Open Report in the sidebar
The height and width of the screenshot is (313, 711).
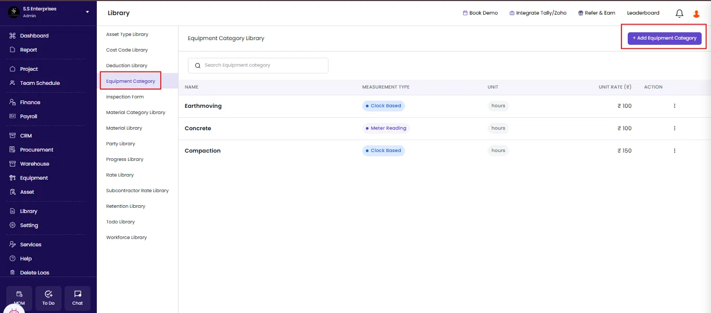tap(29, 50)
